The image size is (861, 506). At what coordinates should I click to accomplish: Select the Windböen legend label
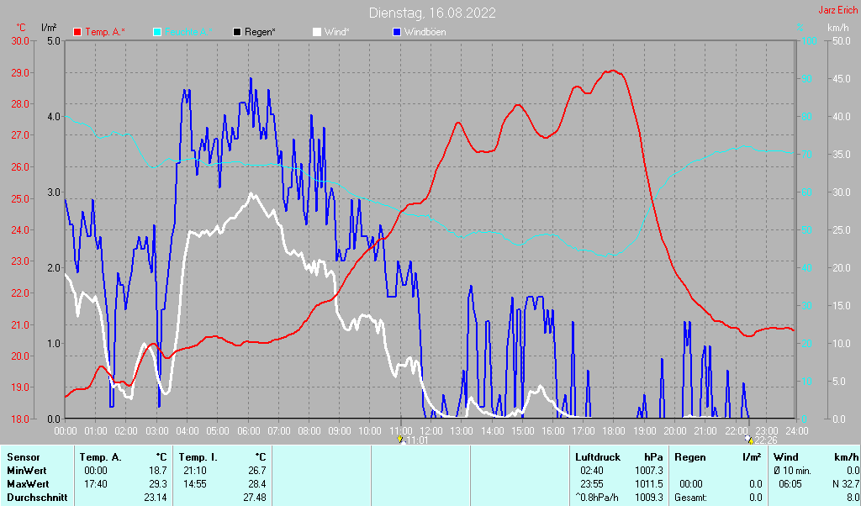425,32
